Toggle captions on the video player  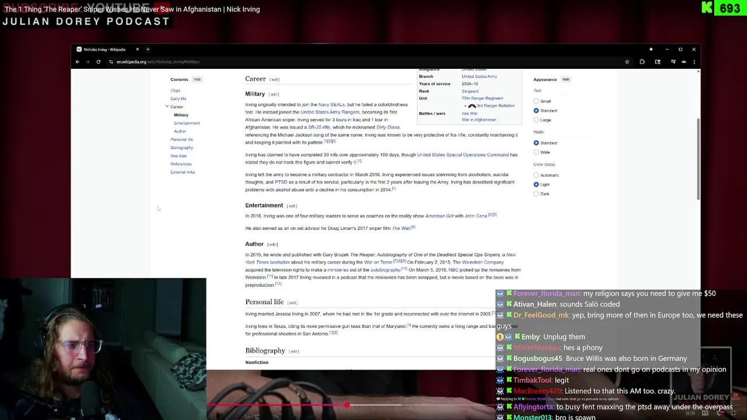pyautogui.click(x=705, y=413)
